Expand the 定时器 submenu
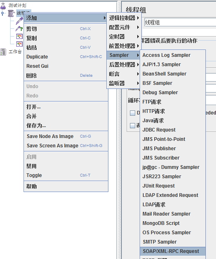 [x=124, y=37]
